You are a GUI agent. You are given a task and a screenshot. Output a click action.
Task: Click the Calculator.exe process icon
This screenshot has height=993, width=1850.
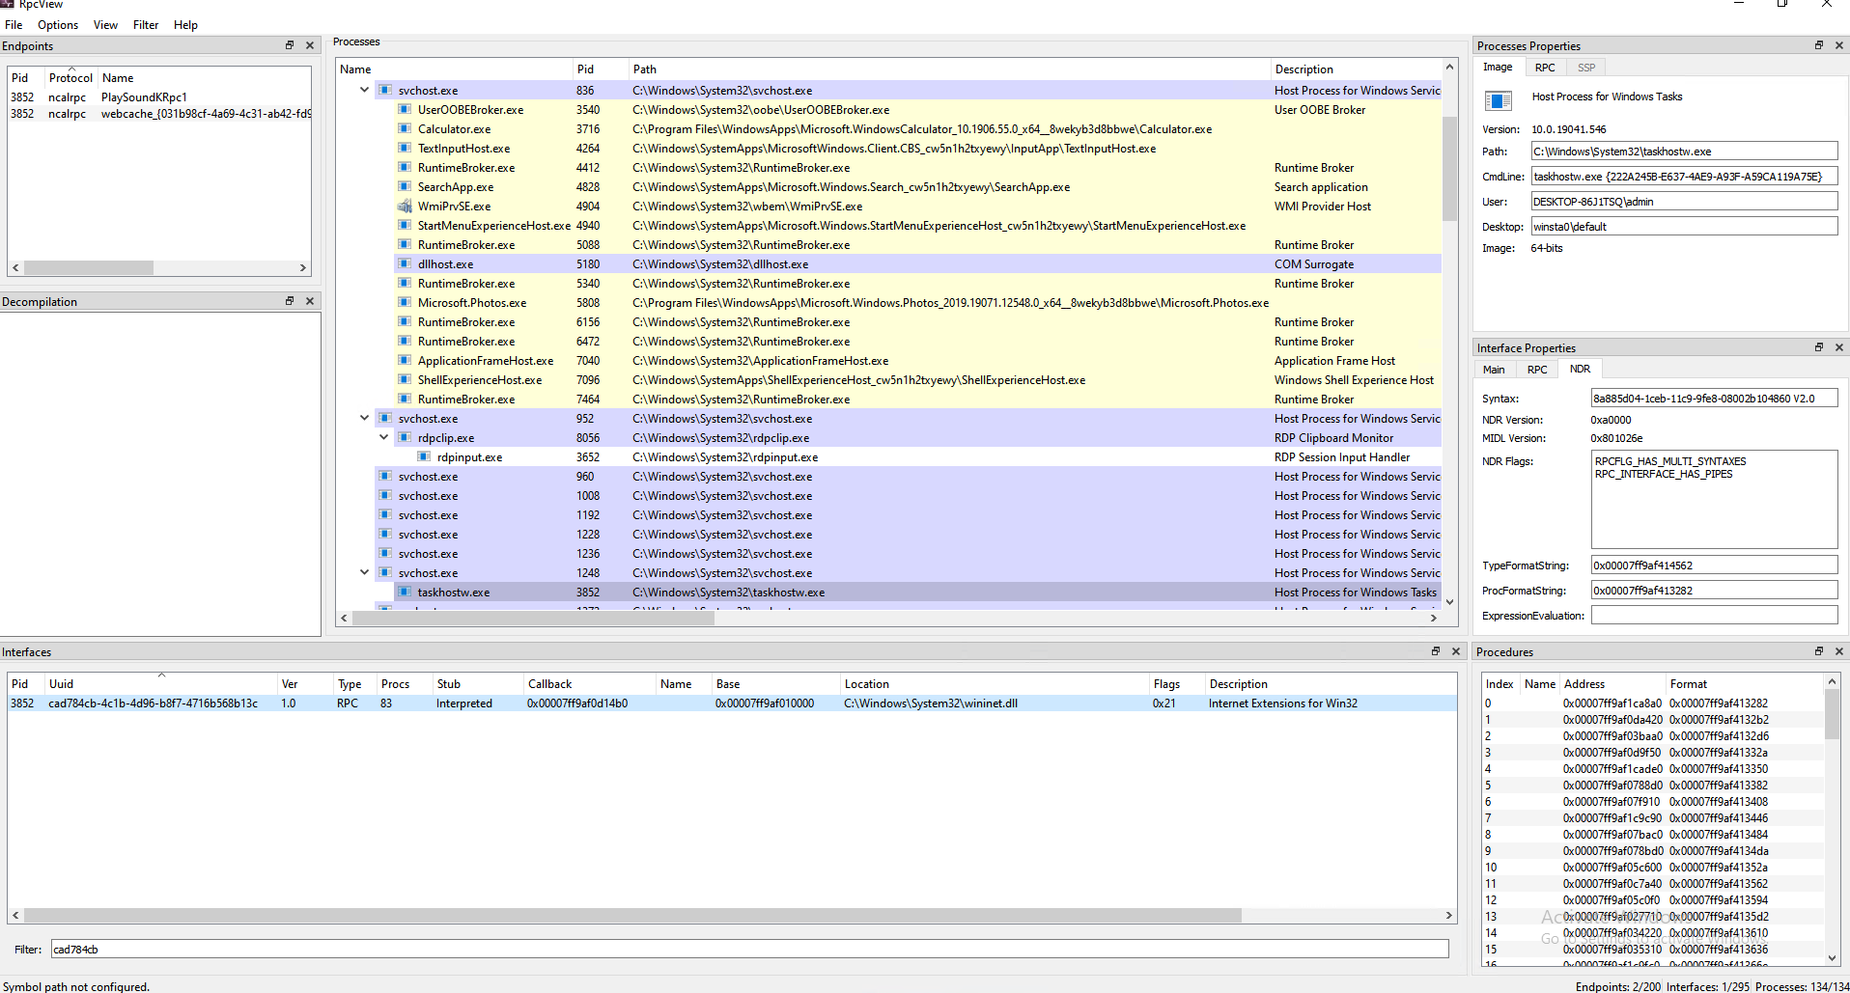click(405, 129)
